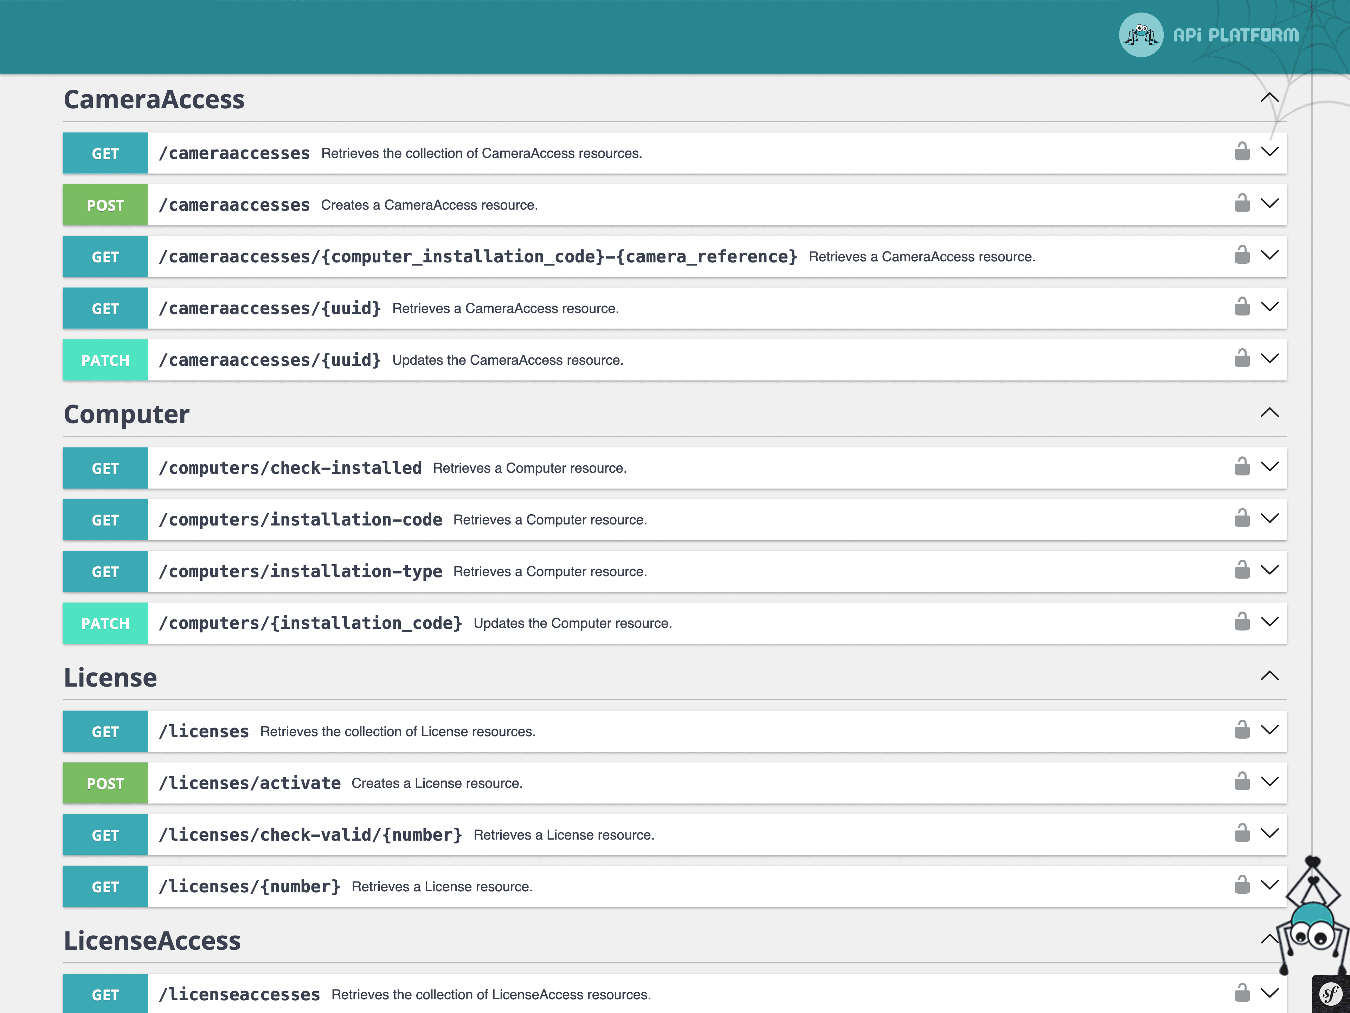
Task: Collapse the CameraAccess section
Action: (x=1270, y=98)
